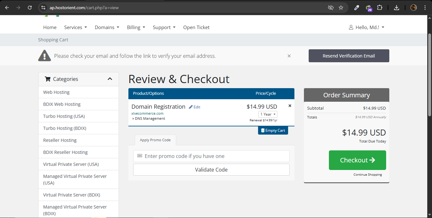Open the Hello, Md.! account dropdown
Image resolution: width=432 pixels, height=218 pixels.
click(x=367, y=27)
